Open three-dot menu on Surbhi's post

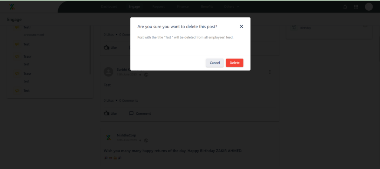270,72
